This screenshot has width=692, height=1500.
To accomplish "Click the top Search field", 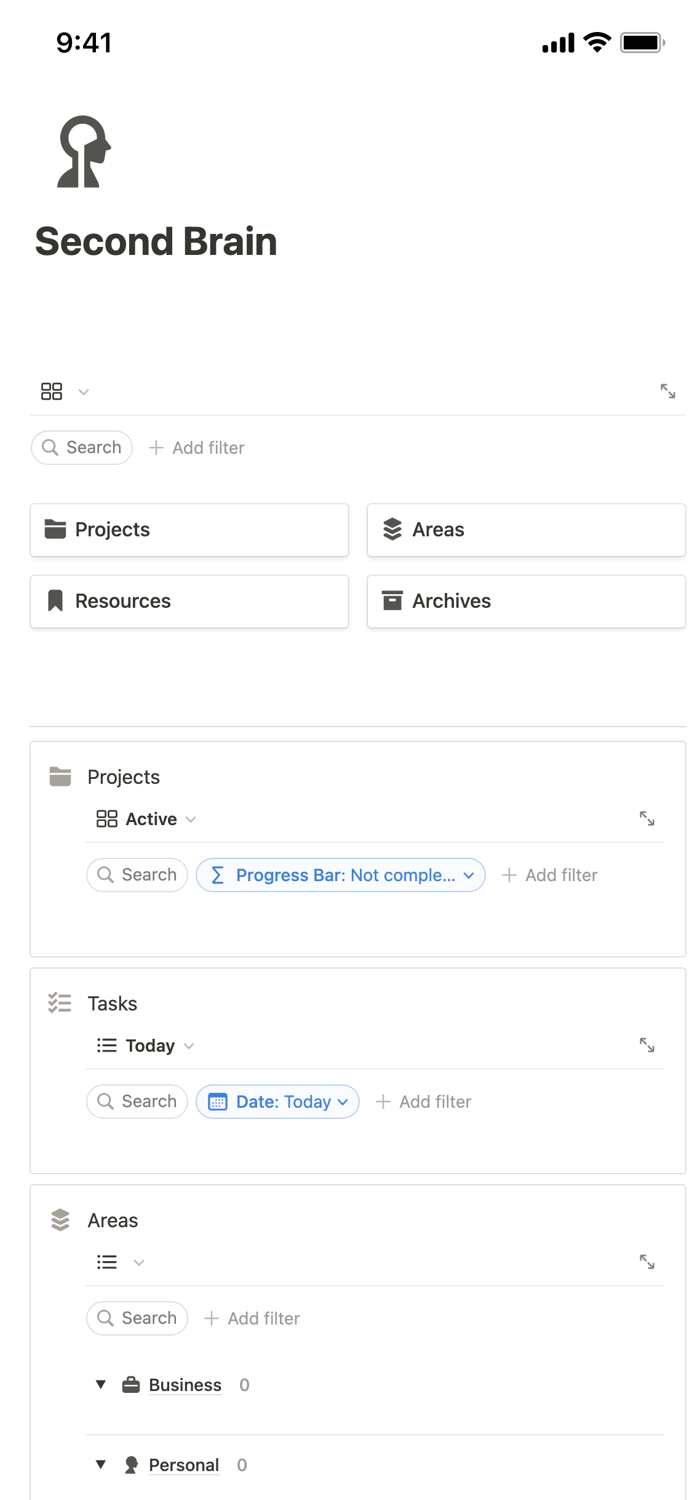I will 82,448.
